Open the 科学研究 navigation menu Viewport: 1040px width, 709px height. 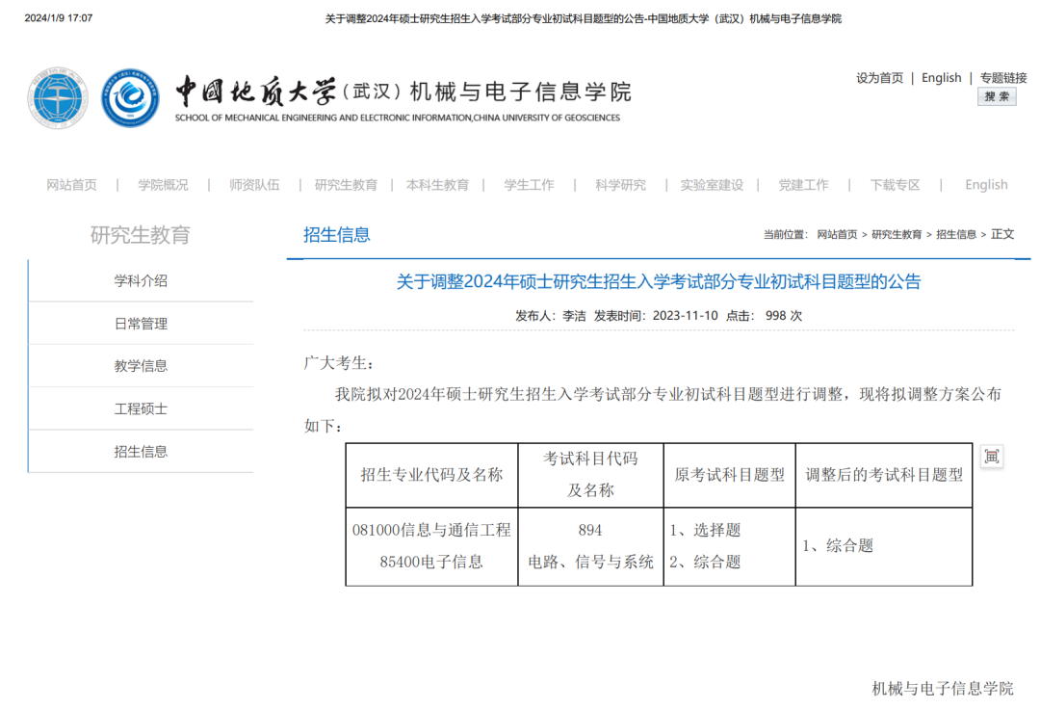pos(620,184)
